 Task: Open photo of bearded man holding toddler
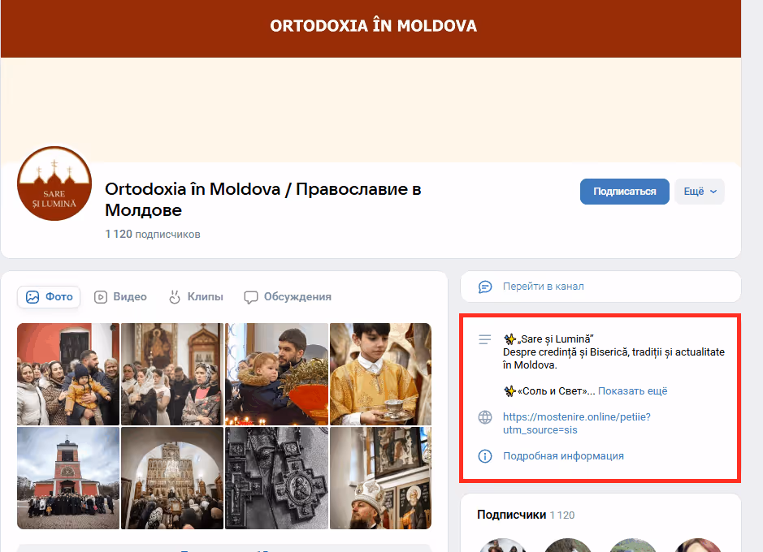tap(276, 374)
